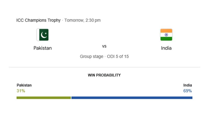The width and height of the screenshot is (209, 118).
Task: Click India's 69% win percentage
Action: pos(188,91)
